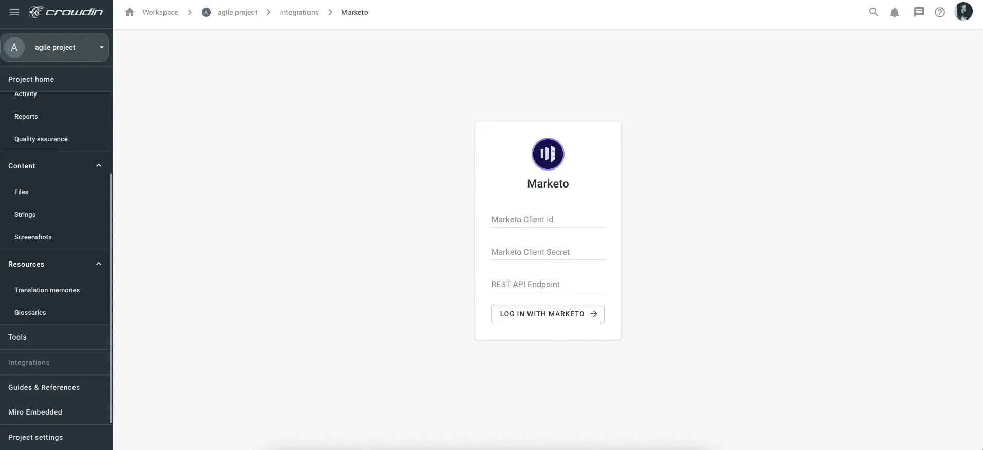Focus the Marketo Client Id field

point(549,220)
